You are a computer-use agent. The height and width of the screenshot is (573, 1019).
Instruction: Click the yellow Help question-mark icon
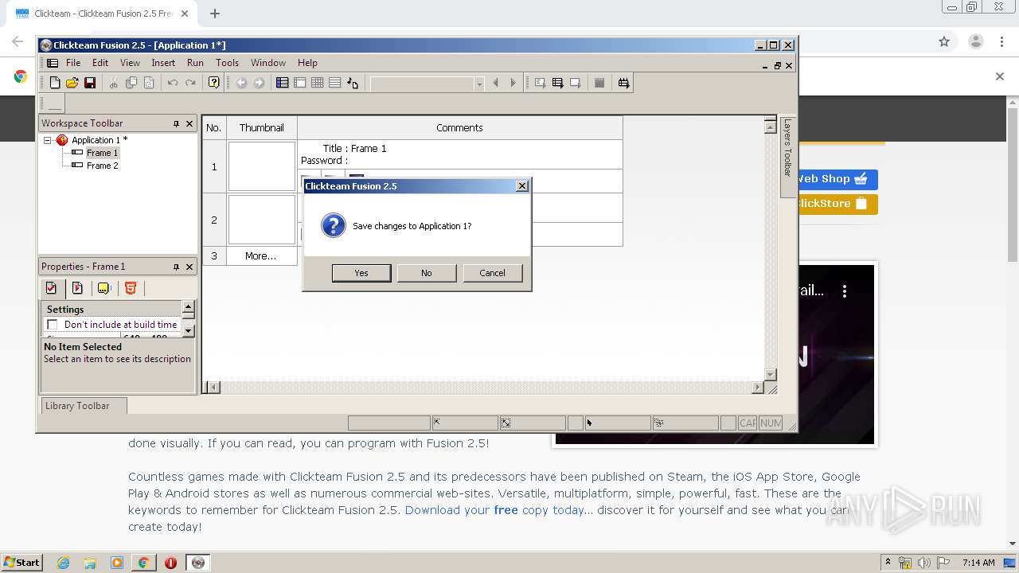click(213, 83)
